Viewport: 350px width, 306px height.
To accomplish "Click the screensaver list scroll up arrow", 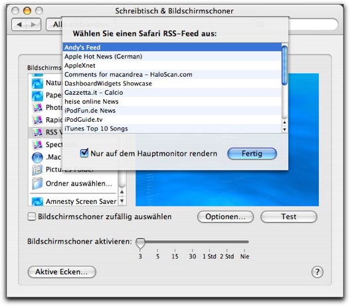I will click(122, 192).
